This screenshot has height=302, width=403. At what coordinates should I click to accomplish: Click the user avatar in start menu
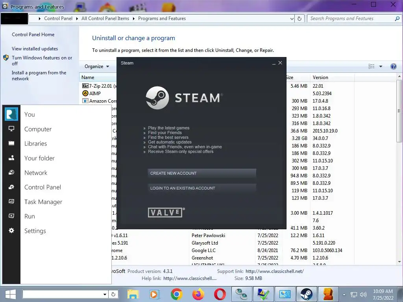pyautogui.click(x=11, y=114)
